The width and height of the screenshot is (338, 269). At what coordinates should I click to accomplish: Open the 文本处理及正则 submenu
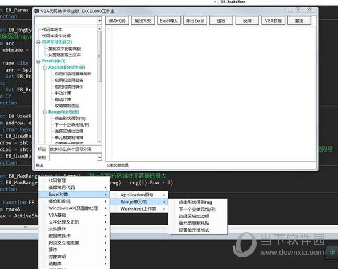(x=74, y=222)
